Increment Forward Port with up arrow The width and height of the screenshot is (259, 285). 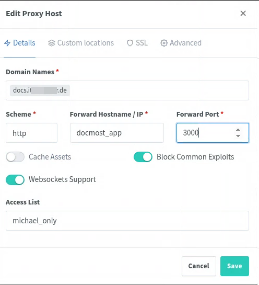238,130
